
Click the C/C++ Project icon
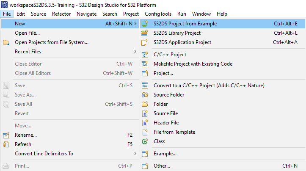coord(145,55)
